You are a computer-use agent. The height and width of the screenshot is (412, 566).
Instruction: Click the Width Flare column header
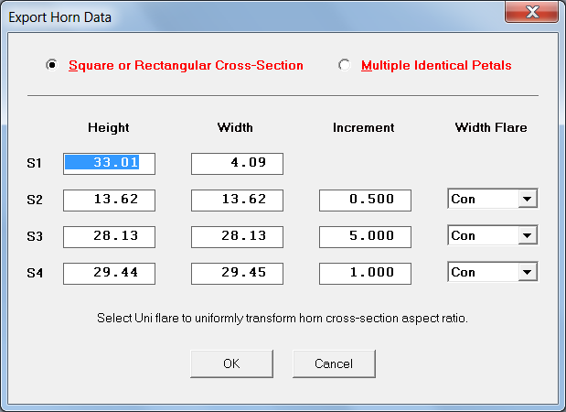491,127
